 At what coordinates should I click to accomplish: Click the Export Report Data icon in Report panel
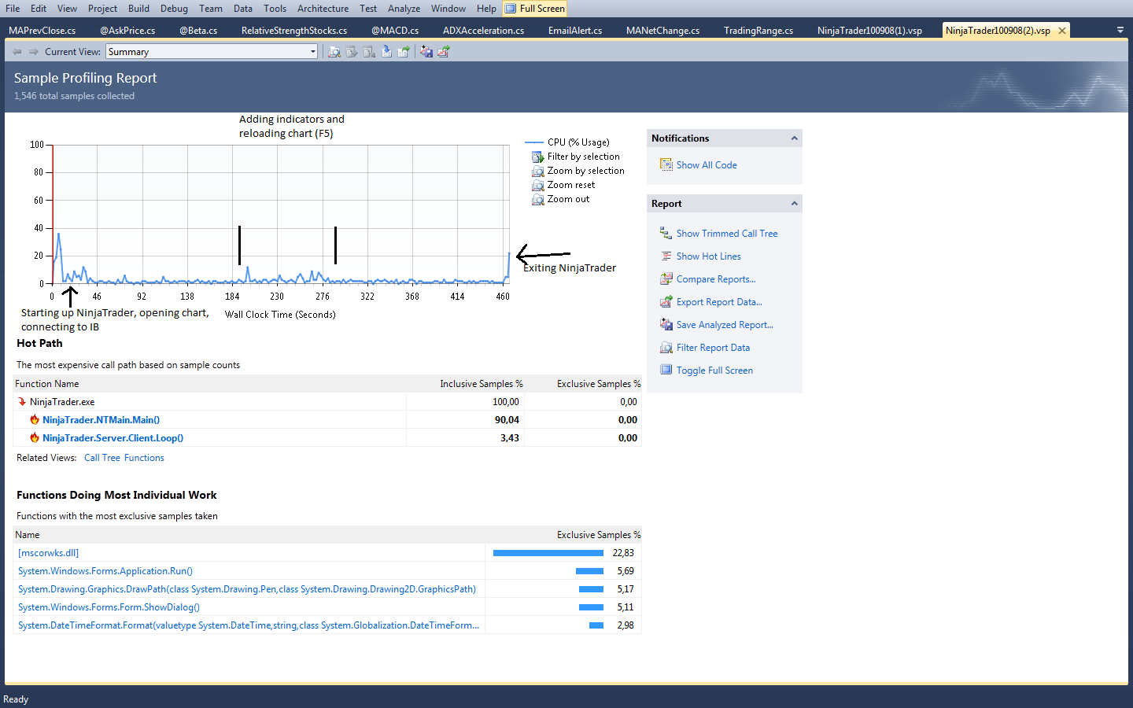(666, 302)
